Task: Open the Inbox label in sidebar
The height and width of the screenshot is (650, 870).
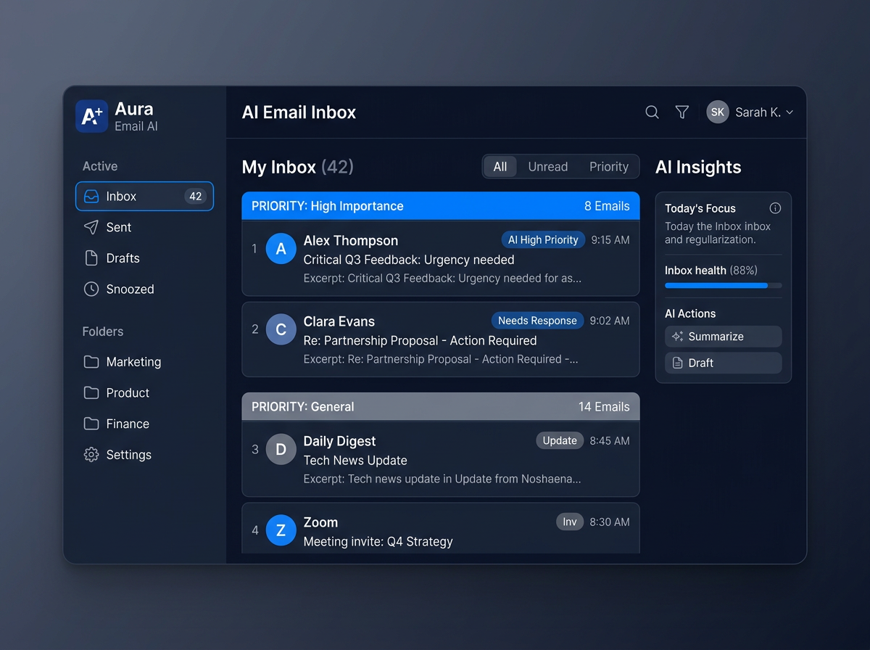Action: click(x=121, y=196)
